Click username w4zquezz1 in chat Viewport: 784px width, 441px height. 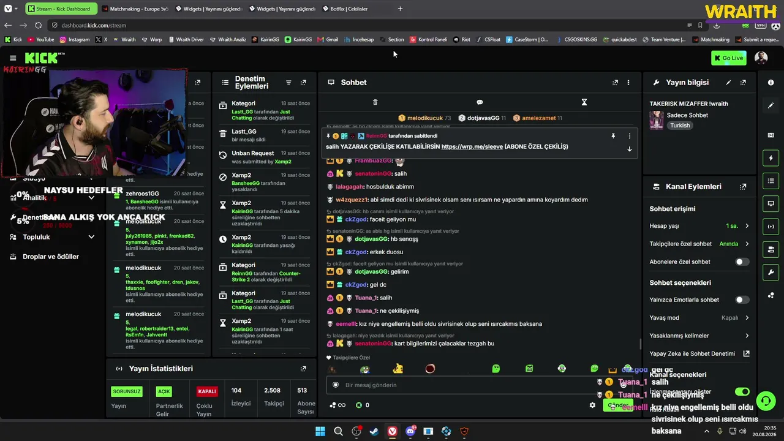(352, 200)
